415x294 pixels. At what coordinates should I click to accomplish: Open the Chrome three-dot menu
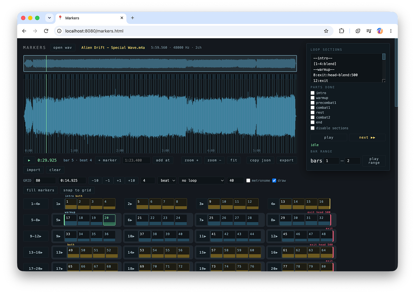[391, 31]
